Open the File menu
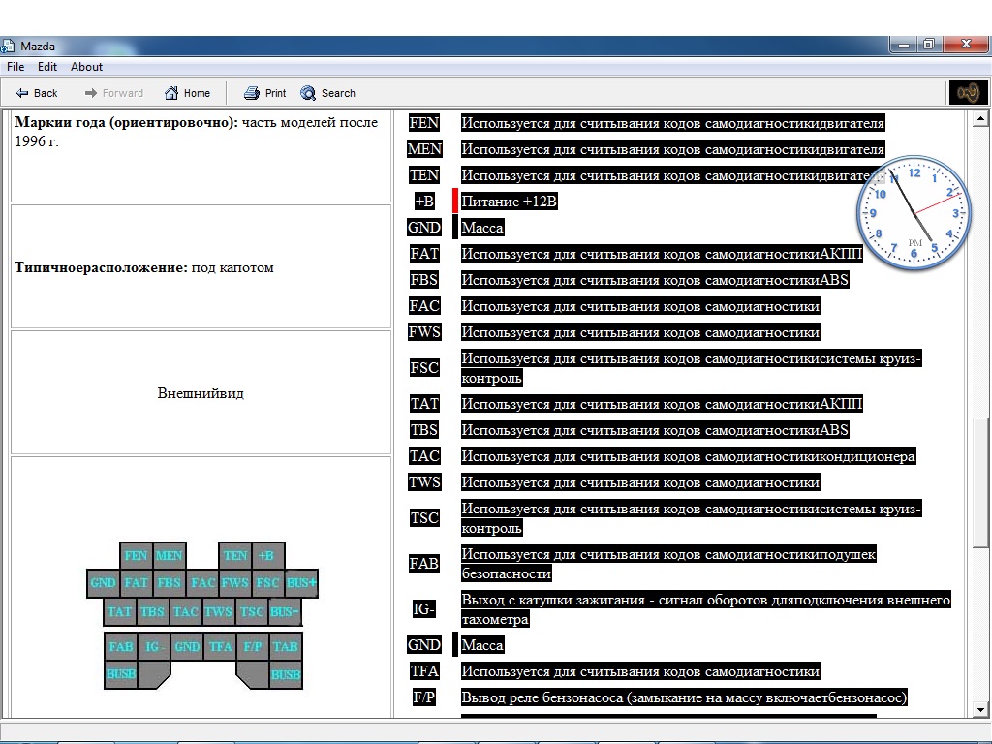 pos(15,67)
